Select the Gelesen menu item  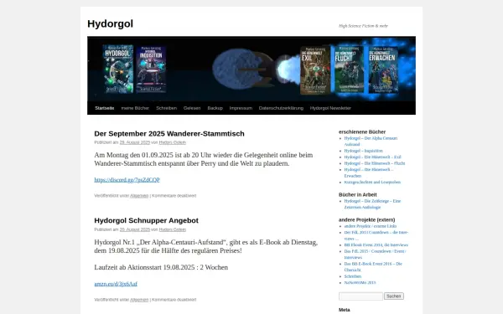pos(192,108)
